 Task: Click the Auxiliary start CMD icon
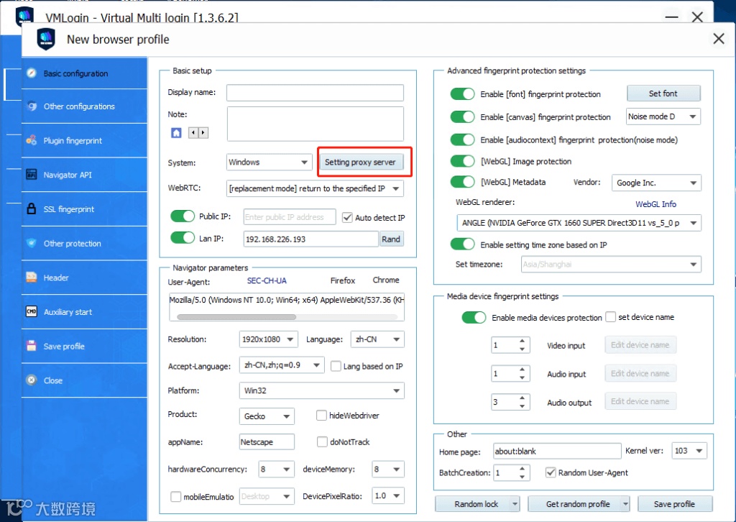[x=32, y=311]
